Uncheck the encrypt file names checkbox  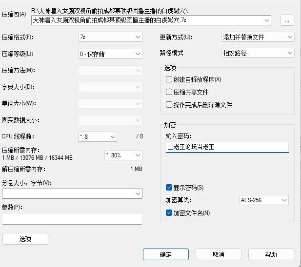point(169,213)
